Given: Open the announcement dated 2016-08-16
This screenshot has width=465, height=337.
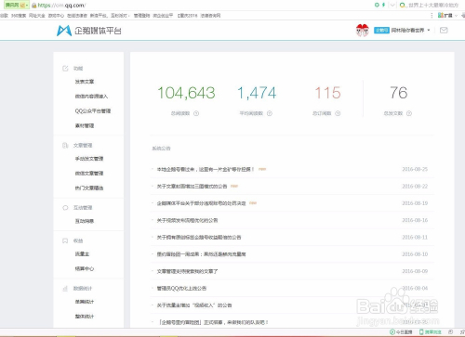Looking at the screenshot, I should (187, 220).
